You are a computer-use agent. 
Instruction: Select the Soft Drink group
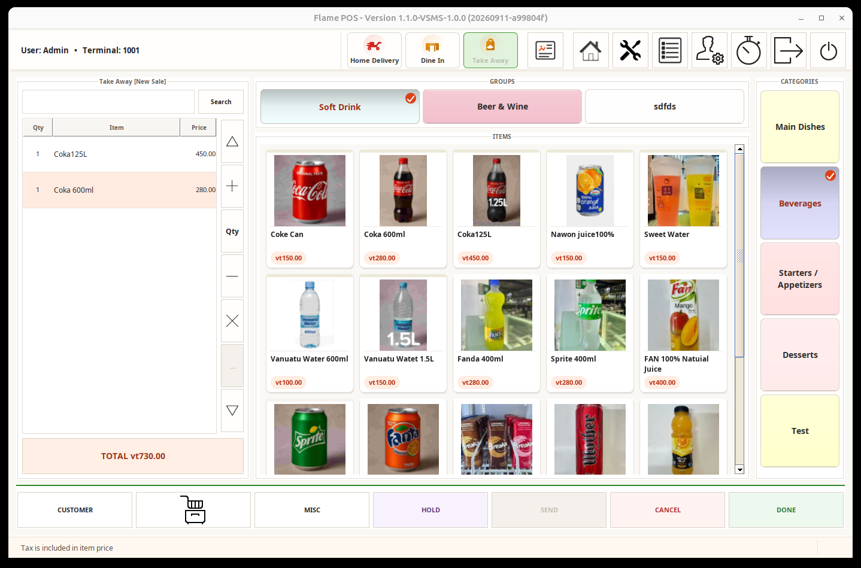point(340,107)
